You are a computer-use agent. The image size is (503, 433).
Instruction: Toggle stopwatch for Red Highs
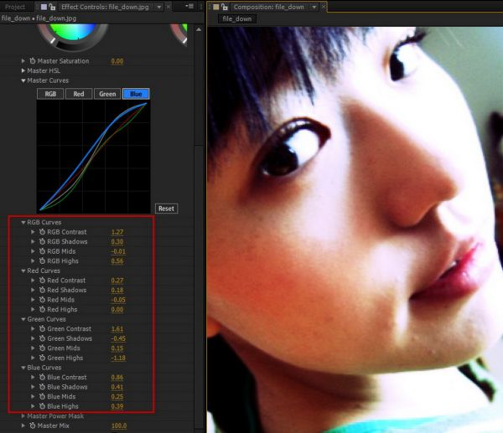pyautogui.click(x=43, y=309)
